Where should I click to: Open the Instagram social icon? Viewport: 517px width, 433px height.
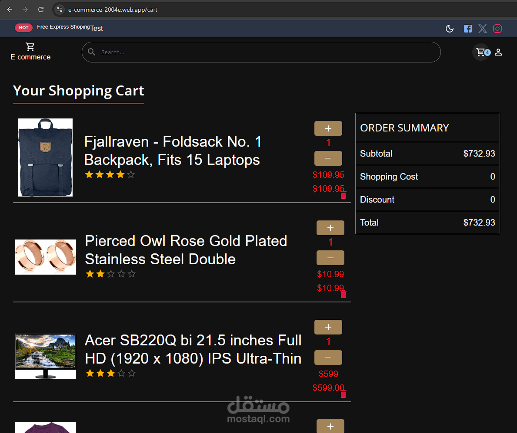click(497, 29)
